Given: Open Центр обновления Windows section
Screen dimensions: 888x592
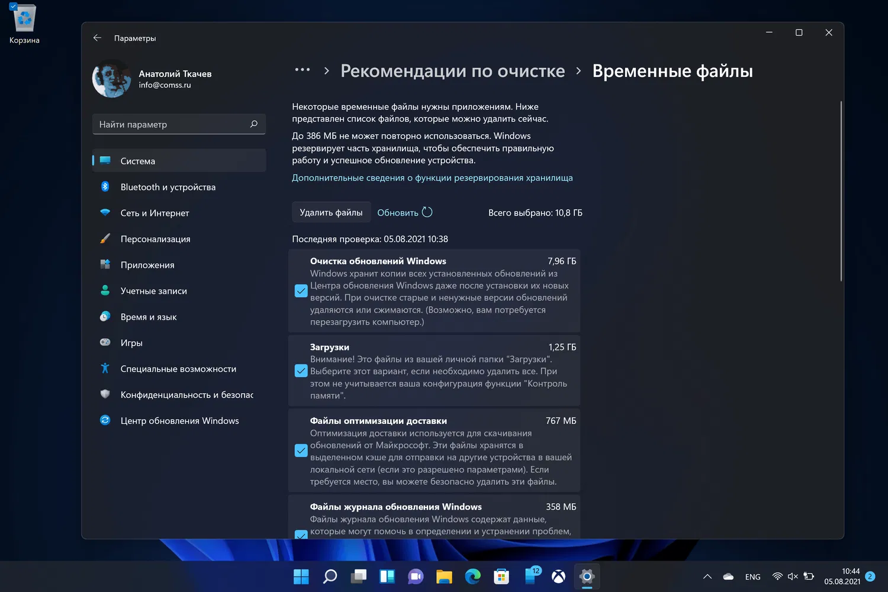Looking at the screenshot, I should 179,421.
